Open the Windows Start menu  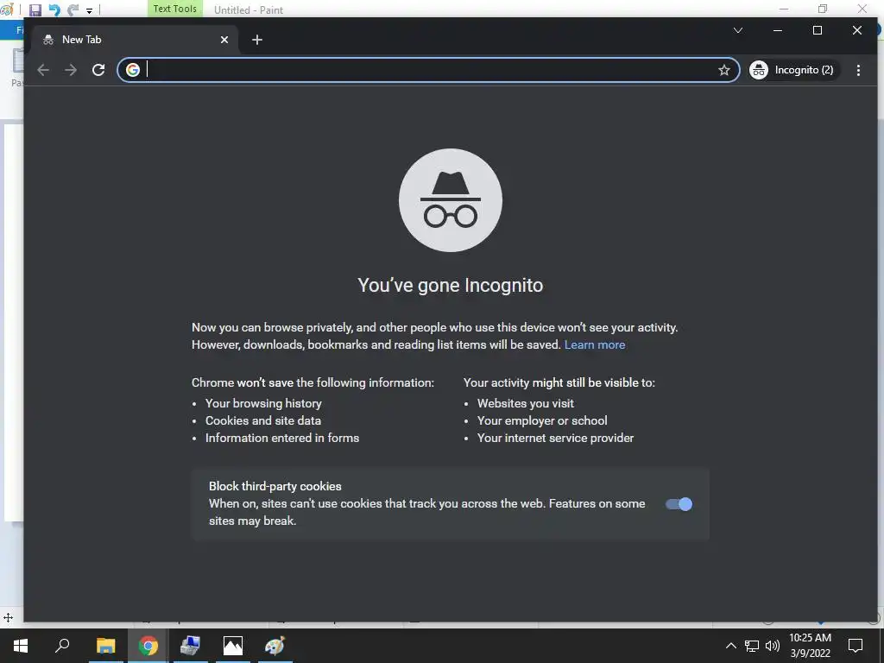pos(21,646)
